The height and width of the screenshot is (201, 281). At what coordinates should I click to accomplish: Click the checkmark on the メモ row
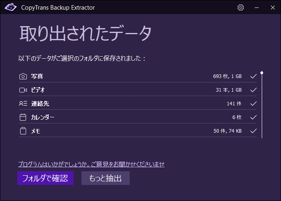pyautogui.click(x=253, y=131)
